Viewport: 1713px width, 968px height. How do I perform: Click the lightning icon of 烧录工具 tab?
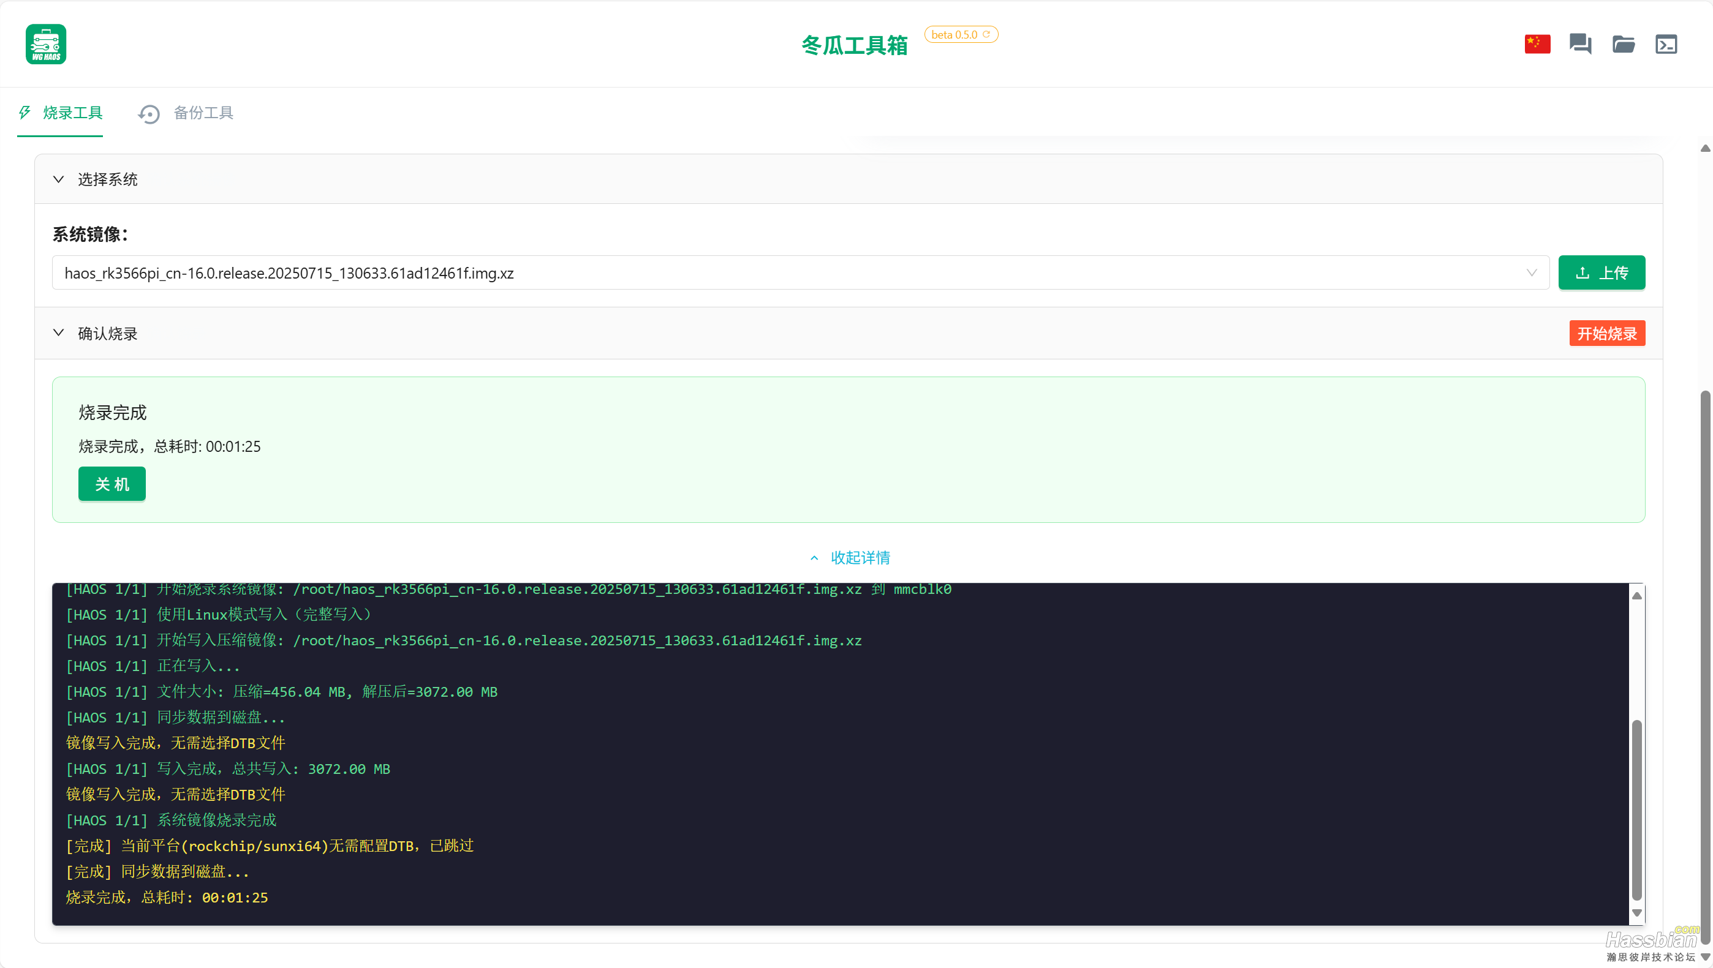point(25,113)
